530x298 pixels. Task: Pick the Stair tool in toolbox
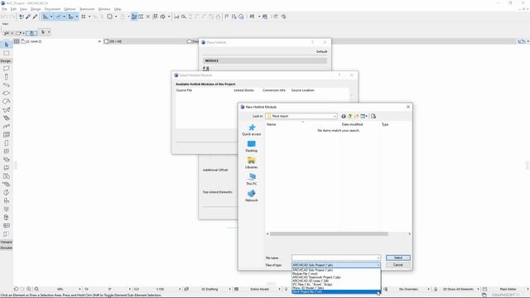tap(6, 118)
